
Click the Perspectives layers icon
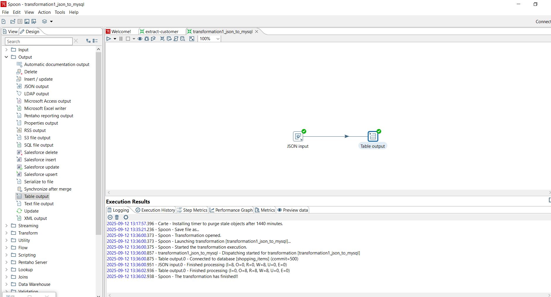(45, 21)
